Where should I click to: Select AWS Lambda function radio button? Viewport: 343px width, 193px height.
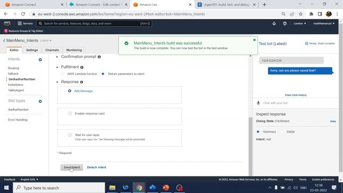(x=62, y=74)
